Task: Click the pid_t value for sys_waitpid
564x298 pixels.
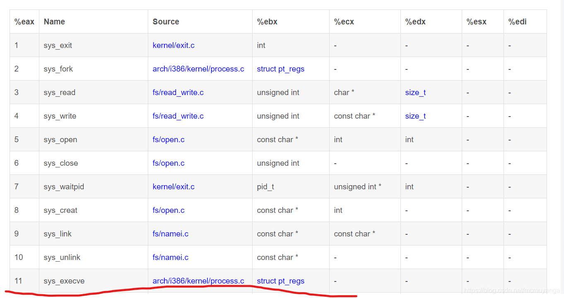Action: [x=265, y=187]
